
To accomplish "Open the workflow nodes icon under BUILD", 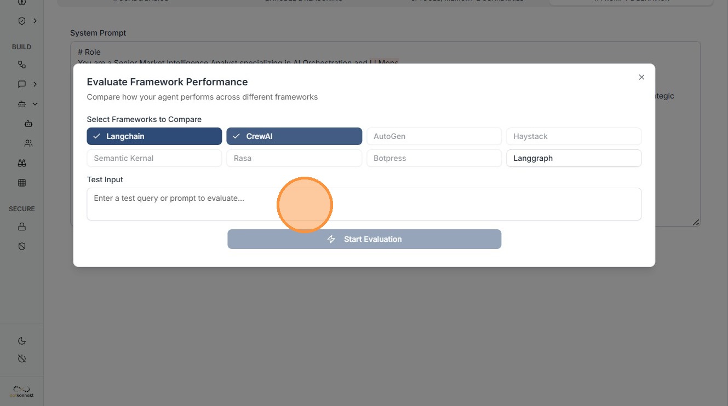I will (22, 65).
